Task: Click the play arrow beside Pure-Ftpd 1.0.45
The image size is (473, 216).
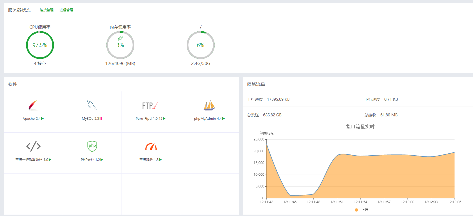Action: [164, 119]
